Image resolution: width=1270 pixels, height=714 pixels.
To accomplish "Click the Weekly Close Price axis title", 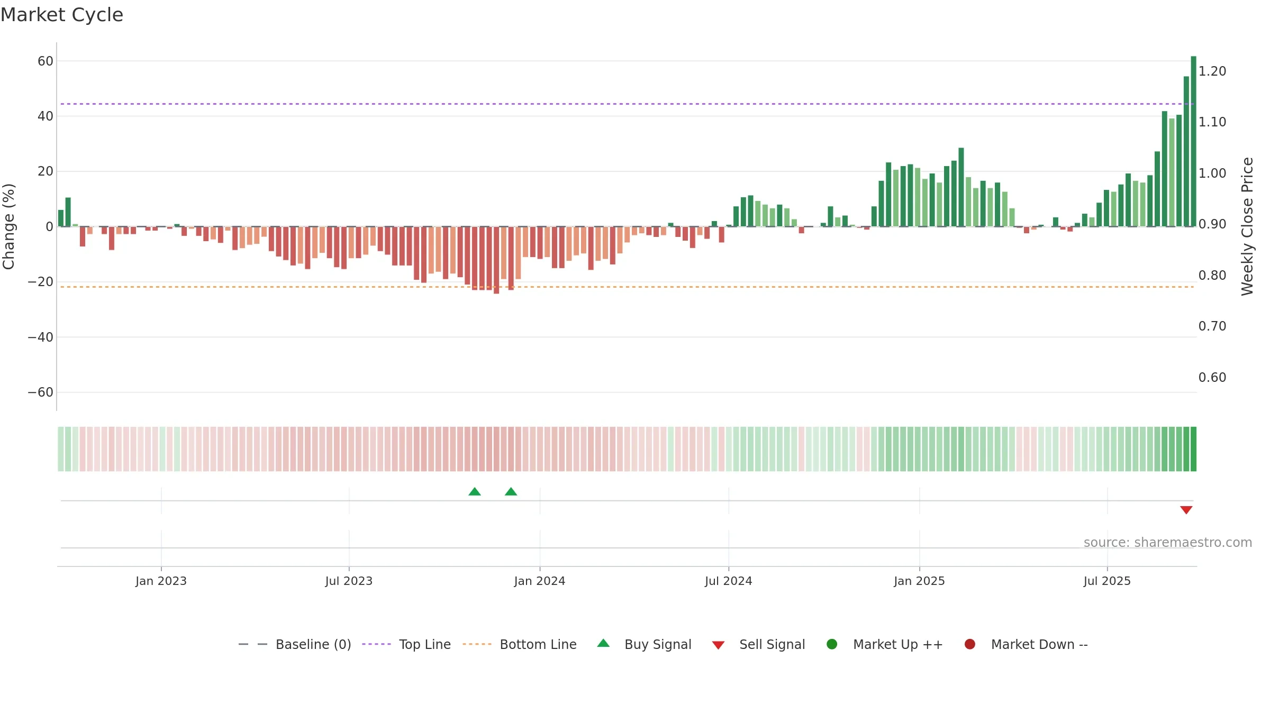I will pyautogui.click(x=1247, y=226).
